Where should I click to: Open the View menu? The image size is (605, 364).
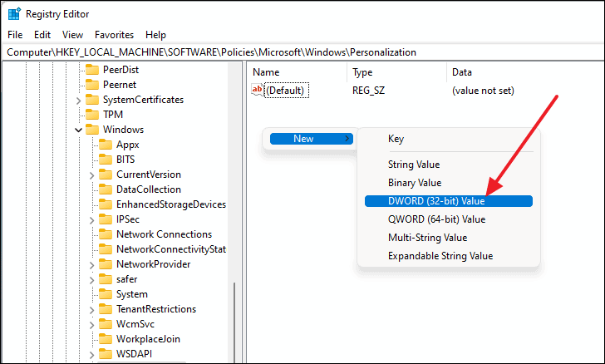(72, 35)
